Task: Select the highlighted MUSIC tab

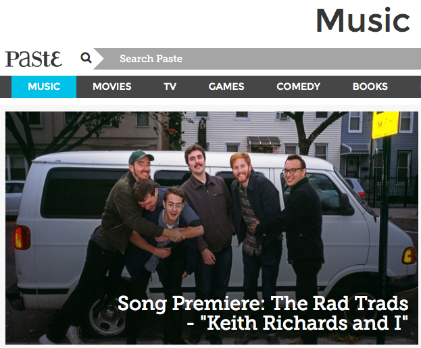Action: point(44,86)
